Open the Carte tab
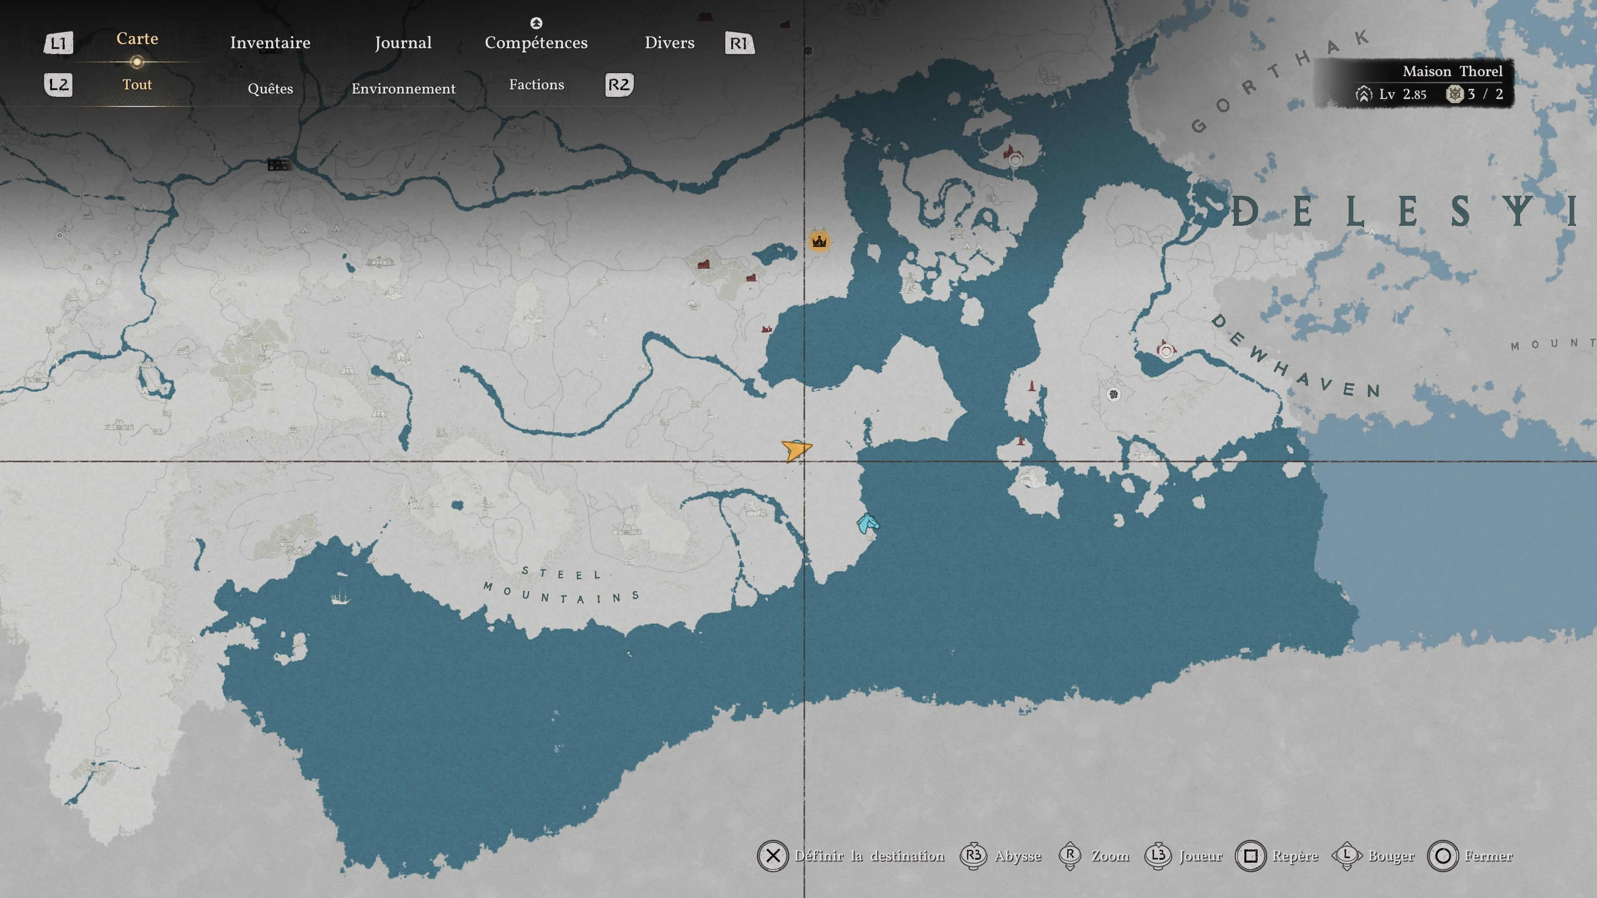The width and height of the screenshot is (1597, 898). tap(137, 38)
